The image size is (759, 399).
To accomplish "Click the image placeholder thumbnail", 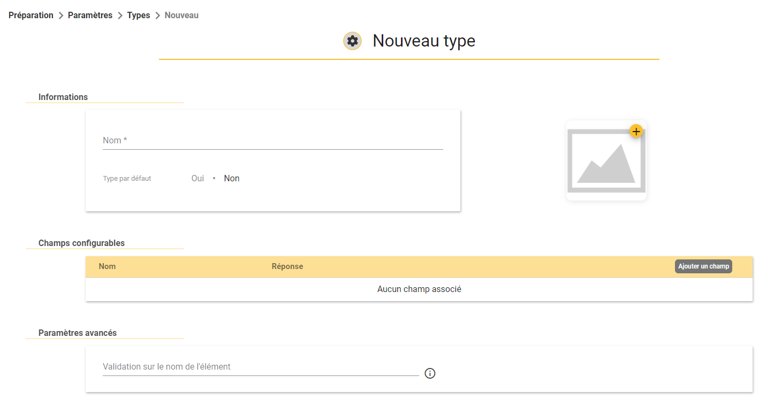I will coord(606,160).
